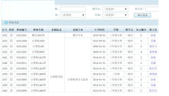Tick the checkbox for row 1032

[11, 35]
